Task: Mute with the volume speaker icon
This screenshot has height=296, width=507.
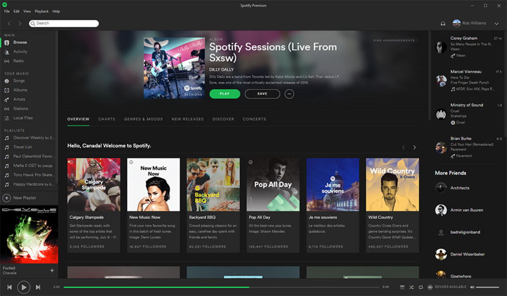Action: pyautogui.click(x=472, y=287)
